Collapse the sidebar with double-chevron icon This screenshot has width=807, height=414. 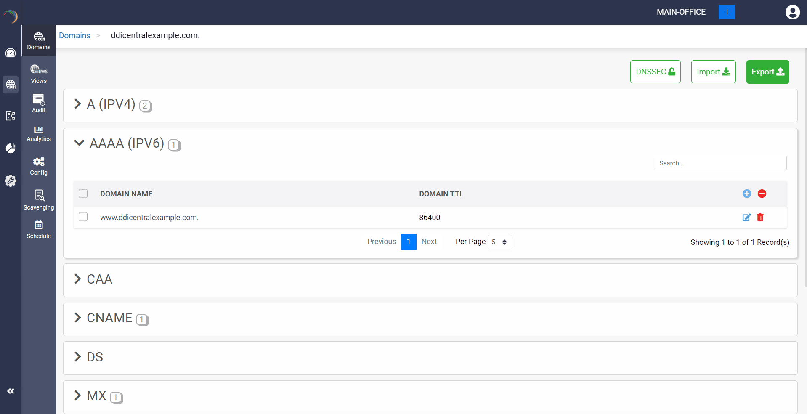coord(11,391)
